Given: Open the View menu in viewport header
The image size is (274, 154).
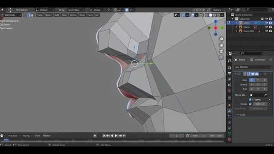Looking at the screenshot, I should [x=39, y=15].
